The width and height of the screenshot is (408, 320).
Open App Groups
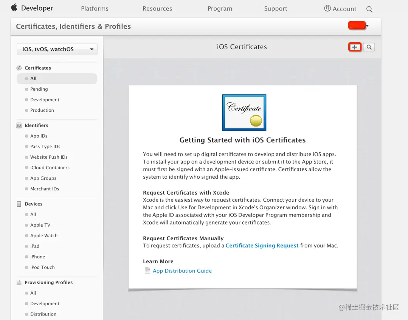43,178
